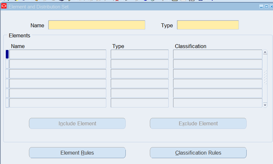Maximize the Element and Distribution Set window
The image size is (273, 164).
click(x=266, y=6)
